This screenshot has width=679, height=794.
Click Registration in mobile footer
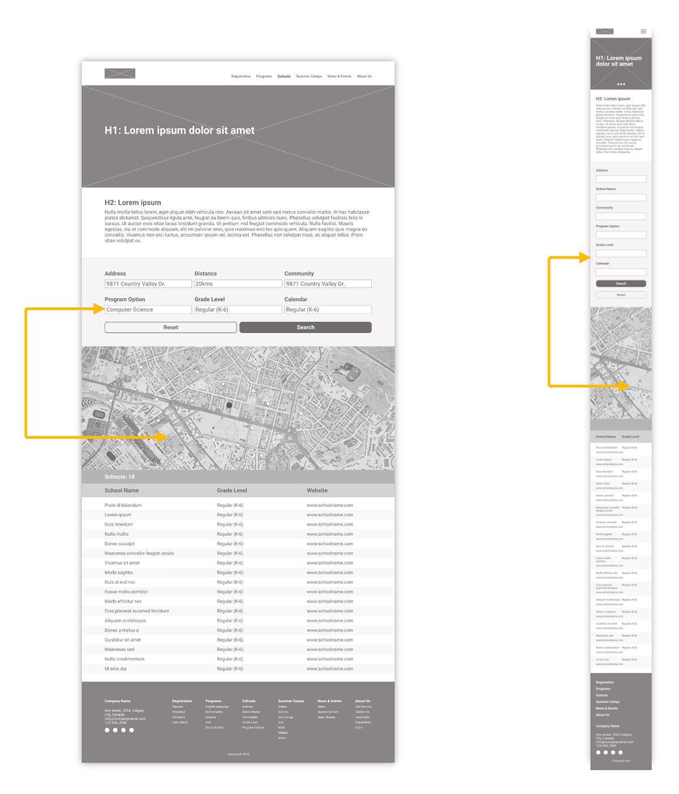605,683
